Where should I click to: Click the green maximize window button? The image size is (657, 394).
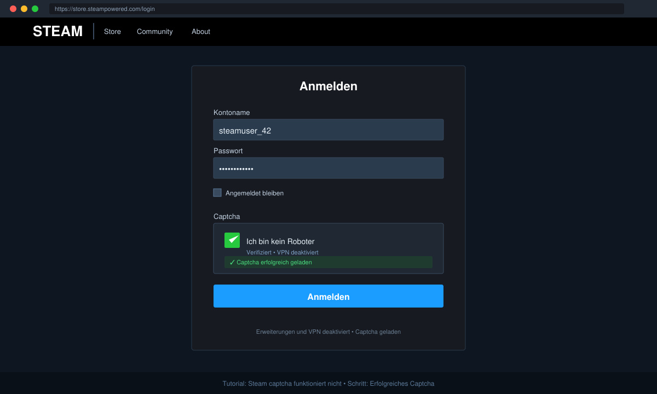click(x=35, y=9)
